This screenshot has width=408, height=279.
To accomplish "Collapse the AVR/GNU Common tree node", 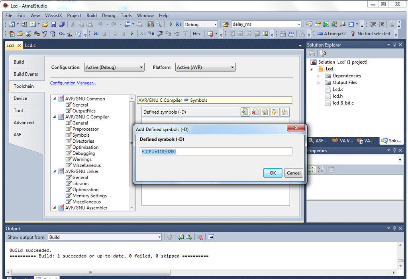I will pyautogui.click(x=55, y=99).
